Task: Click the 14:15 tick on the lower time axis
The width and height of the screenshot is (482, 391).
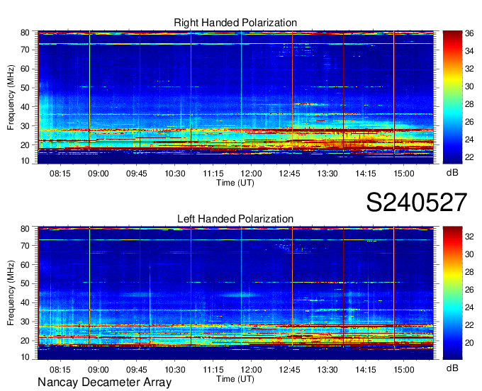Action: coord(366,370)
